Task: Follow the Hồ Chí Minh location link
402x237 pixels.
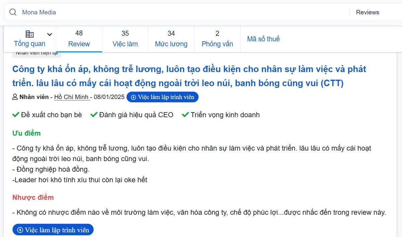Action: (71, 97)
